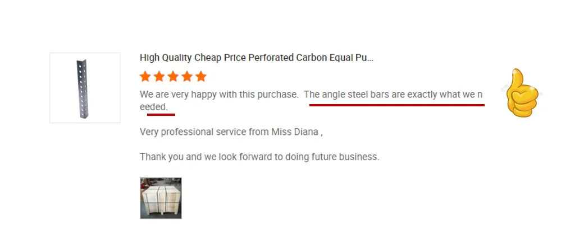Click the second orange rating star
Image resolution: width=584 pixels, height=230 pixels.
pos(159,77)
